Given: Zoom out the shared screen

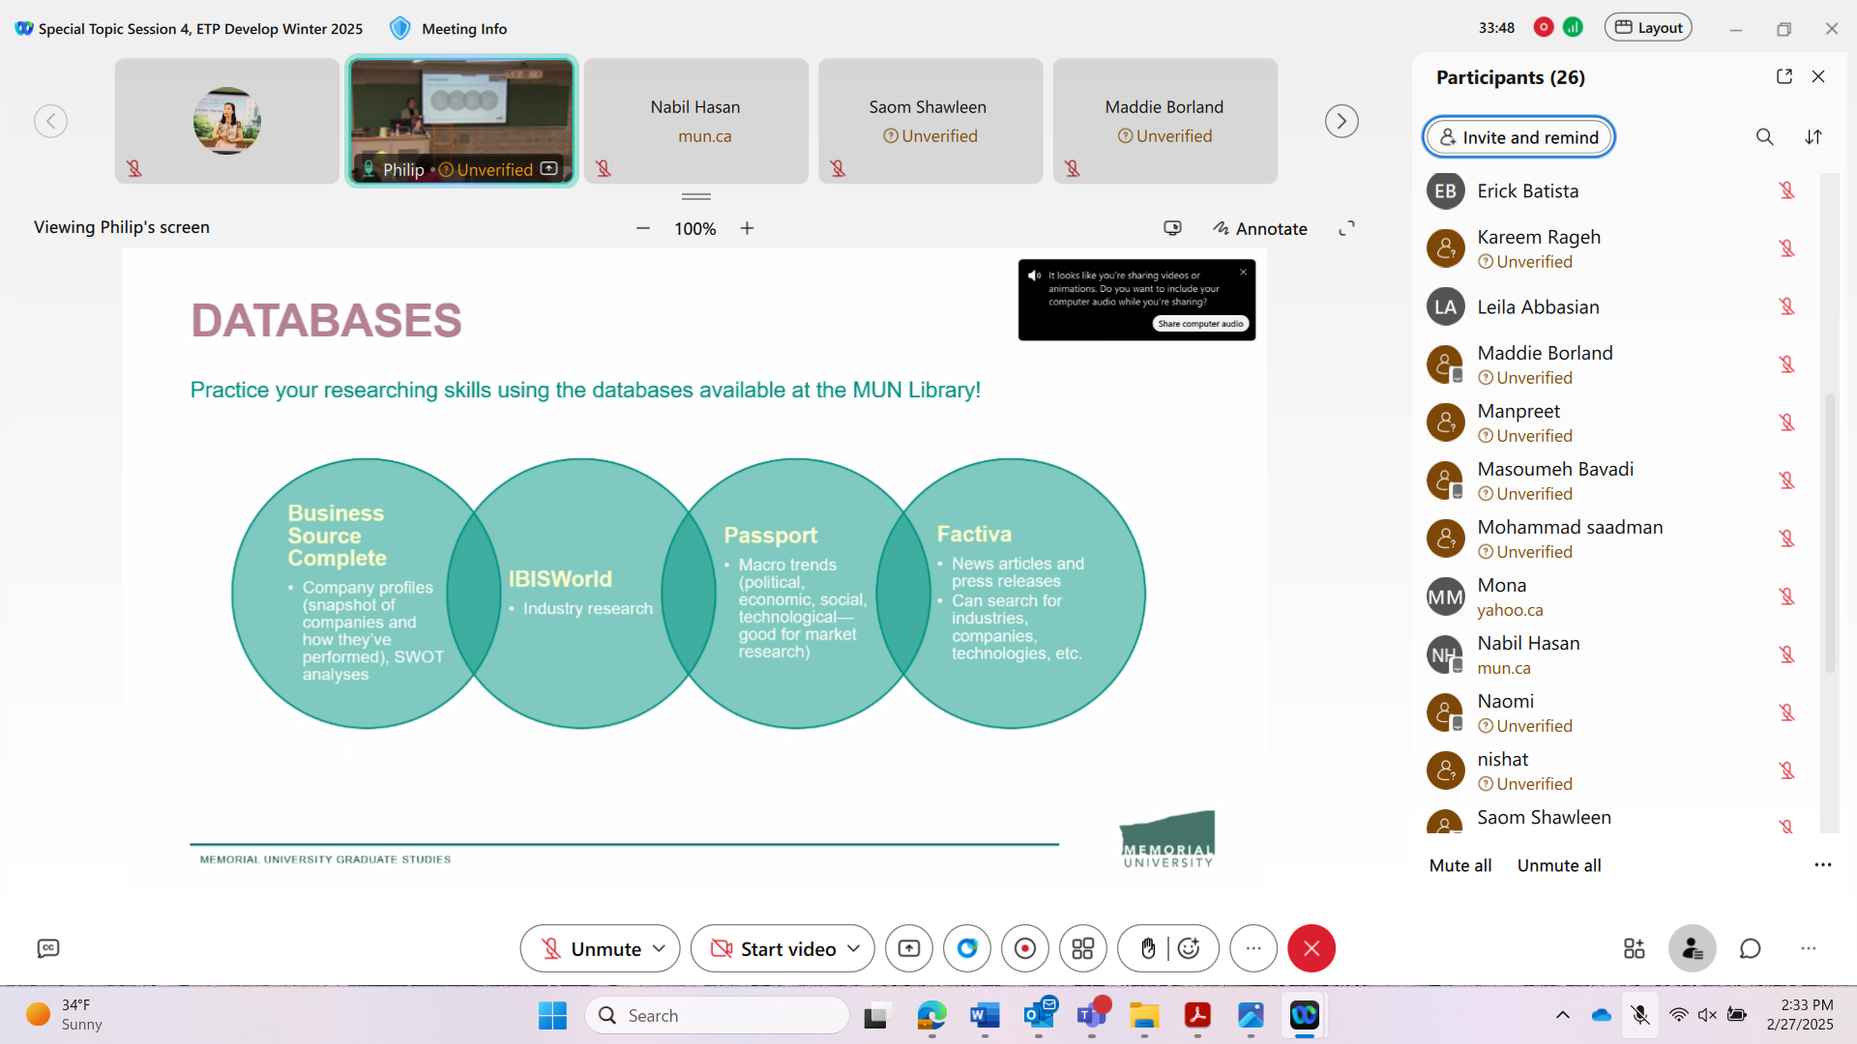Looking at the screenshot, I should point(643,228).
